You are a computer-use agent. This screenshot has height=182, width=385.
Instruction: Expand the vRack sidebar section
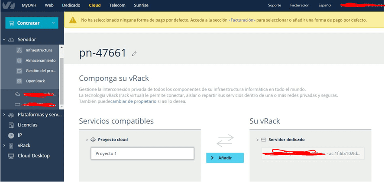pyautogui.click(x=4, y=145)
